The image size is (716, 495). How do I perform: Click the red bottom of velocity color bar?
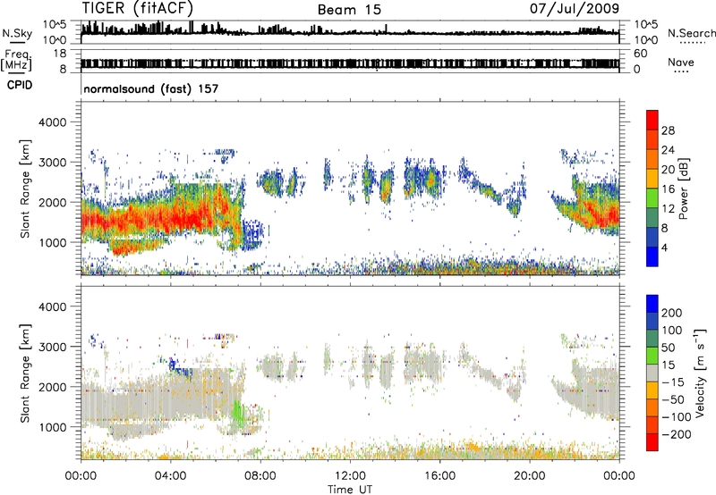652,442
